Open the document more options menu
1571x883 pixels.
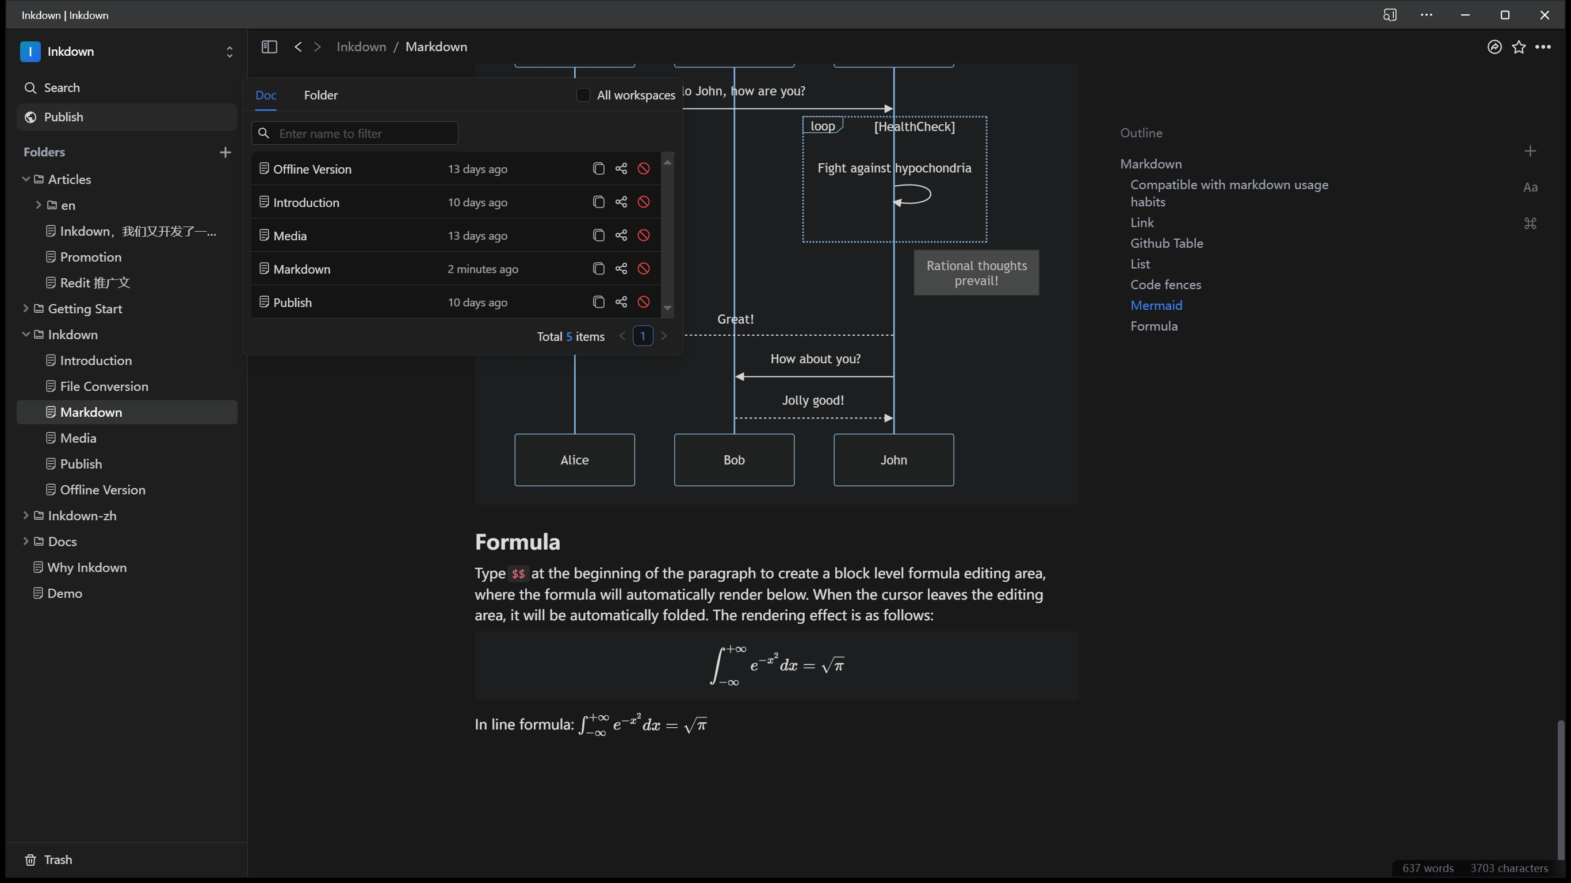tap(1543, 47)
